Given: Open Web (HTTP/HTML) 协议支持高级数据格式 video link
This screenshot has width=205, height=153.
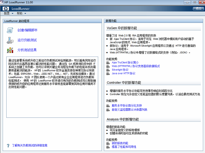Looking at the screenshot, I should click(x=136, y=66).
